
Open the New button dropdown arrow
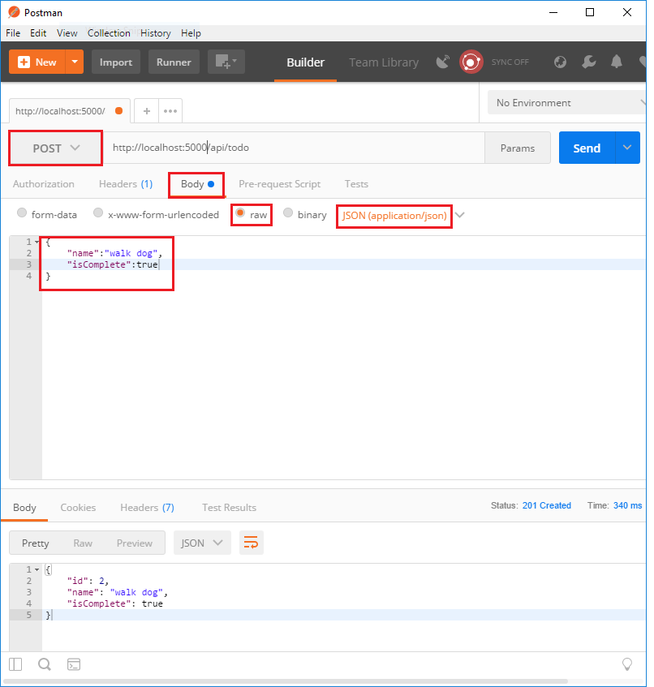pyautogui.click(x=75, y=62)
